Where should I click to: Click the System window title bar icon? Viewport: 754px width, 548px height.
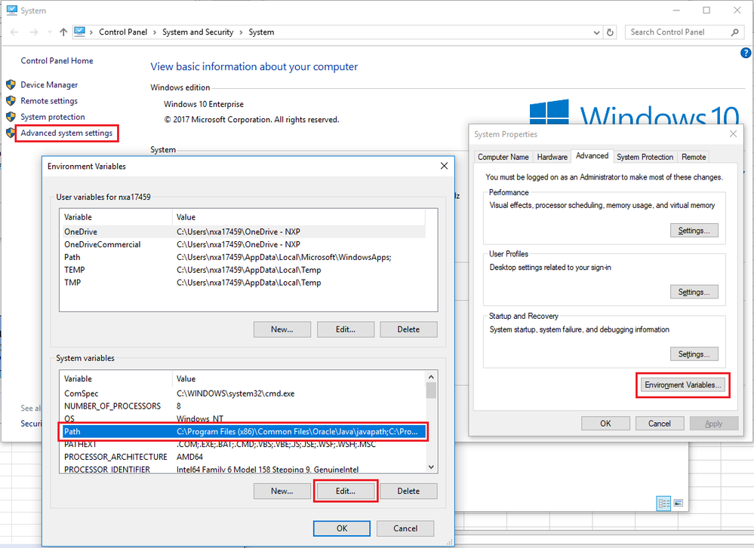click(11, 10)
